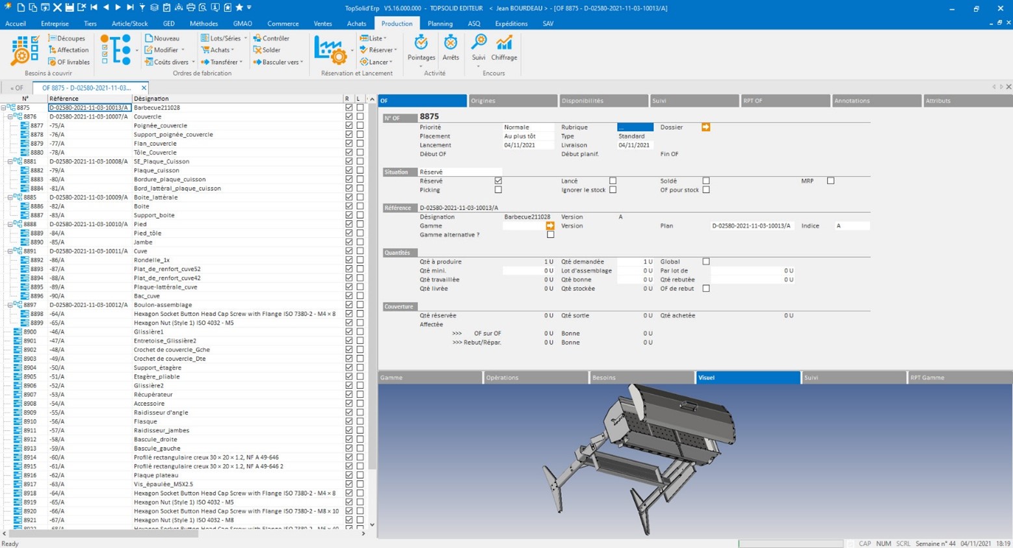This screenshot has width=1013, height=548.
Task: Click the Contrôler toolbar icon
Action: [x=258, y=38]
